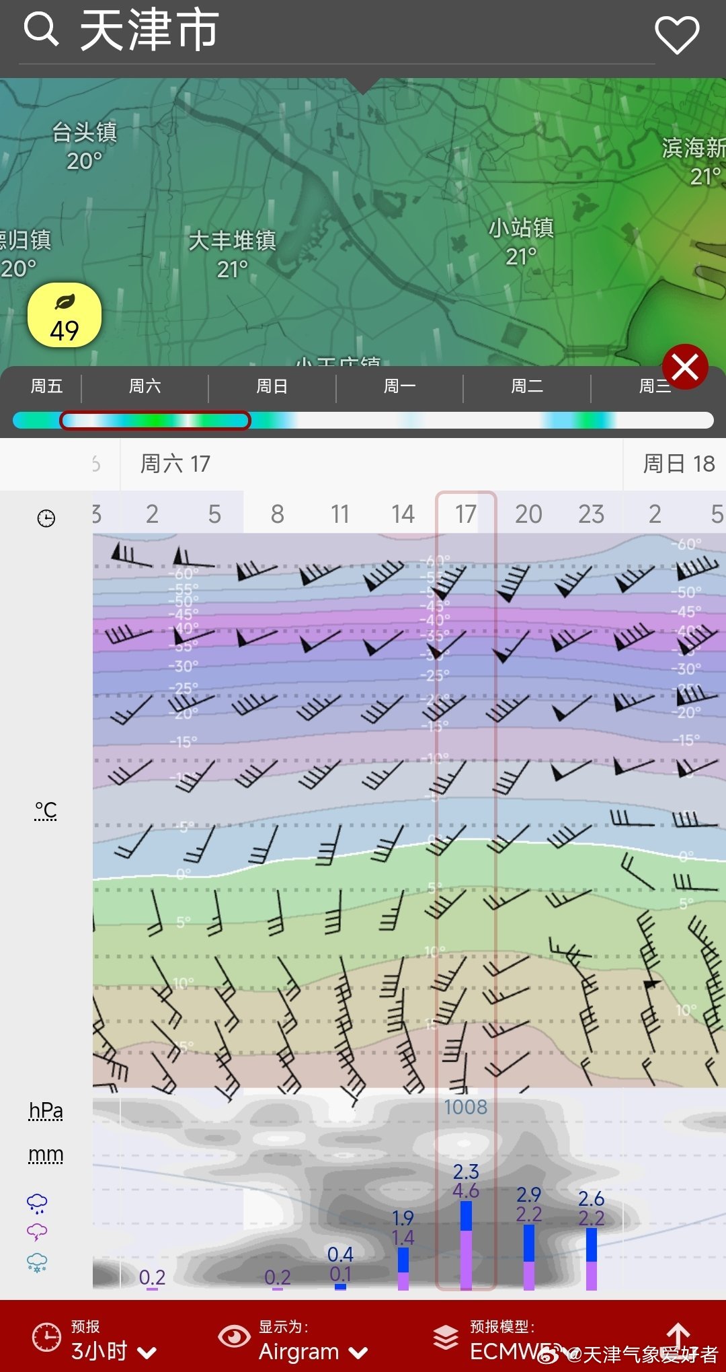Tap the layers icon beside 预报模型
Screen dimensions: 726x1372
pos(446,1338)
